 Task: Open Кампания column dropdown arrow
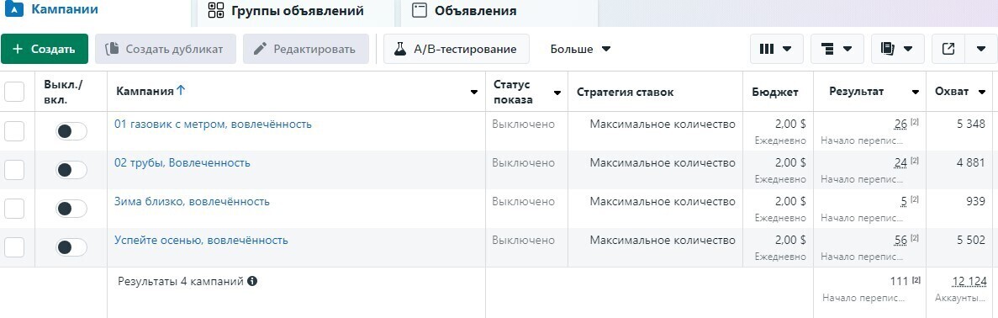point(473,93)
